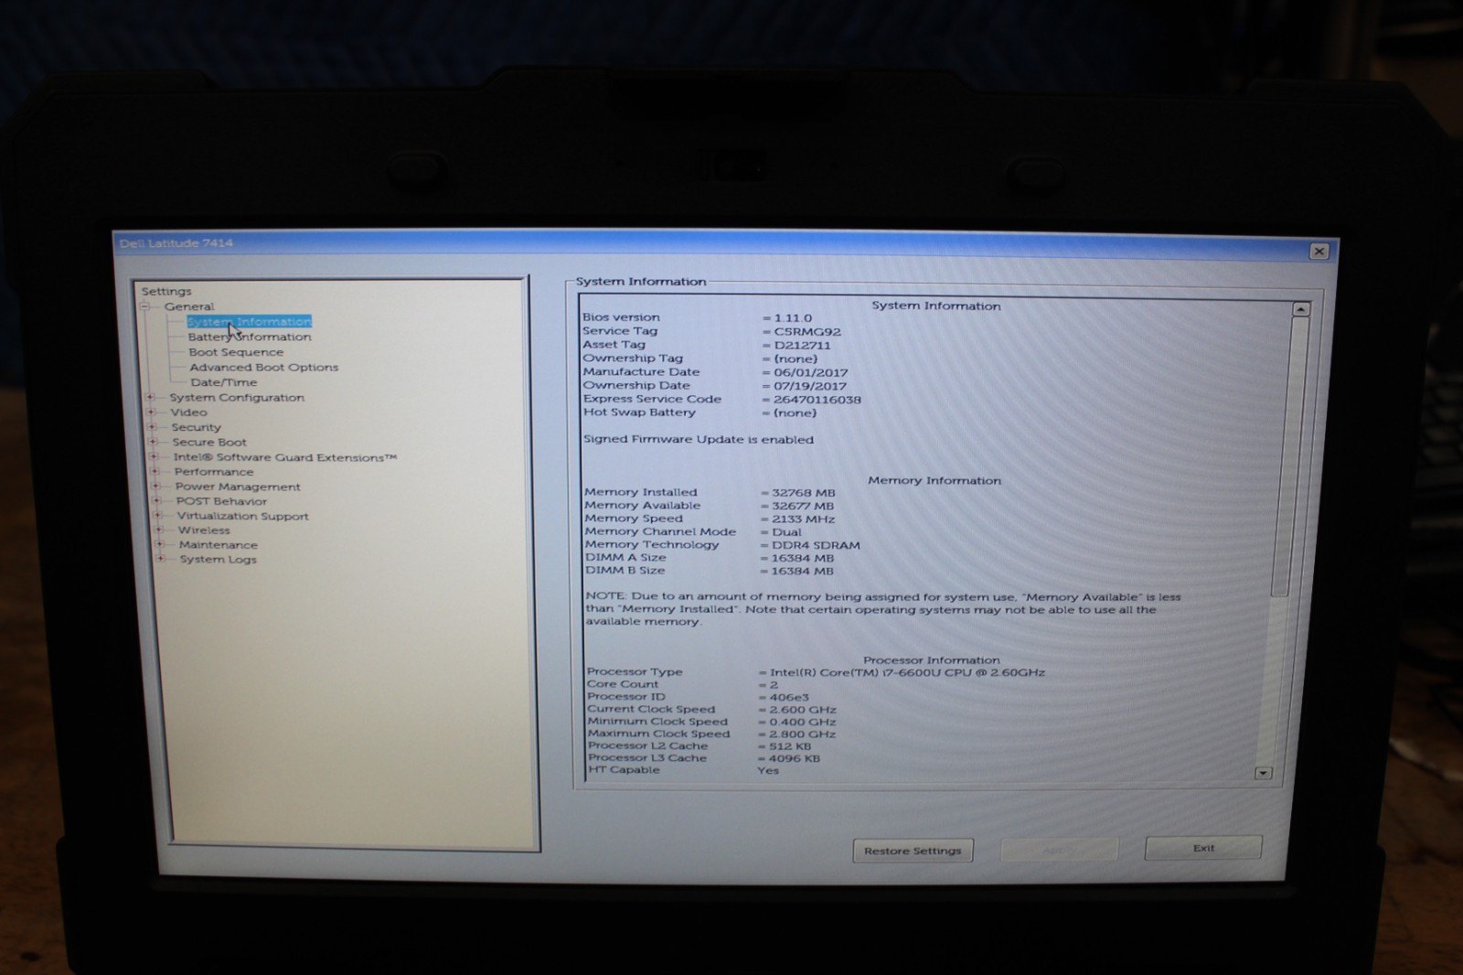Expand the System Configuration section
Image resolution: width=1463 pixels, height=975 pixels.
pos(150,397)
